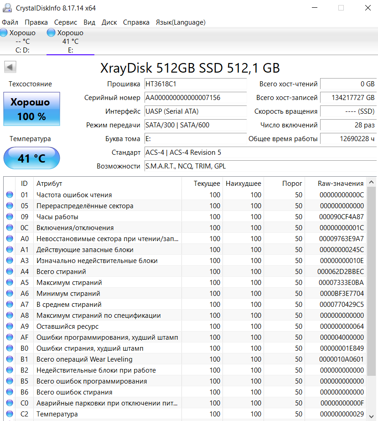Click status icon of row A0

point(10,238)
